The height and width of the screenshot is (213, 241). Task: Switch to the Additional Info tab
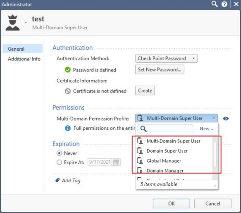tap(24, 59)
